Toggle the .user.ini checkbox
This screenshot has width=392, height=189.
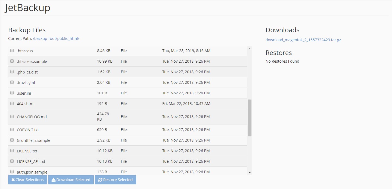pos(12,93)
